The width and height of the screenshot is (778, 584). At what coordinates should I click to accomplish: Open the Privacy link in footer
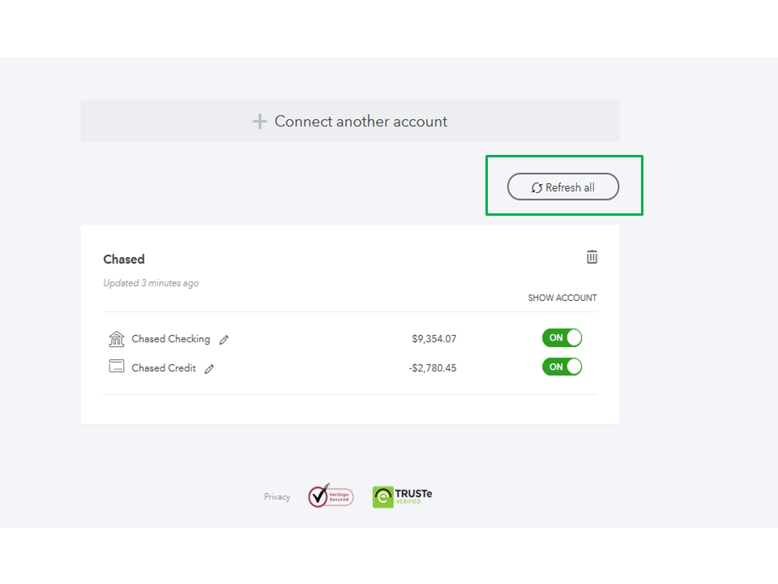pos(276,497)
